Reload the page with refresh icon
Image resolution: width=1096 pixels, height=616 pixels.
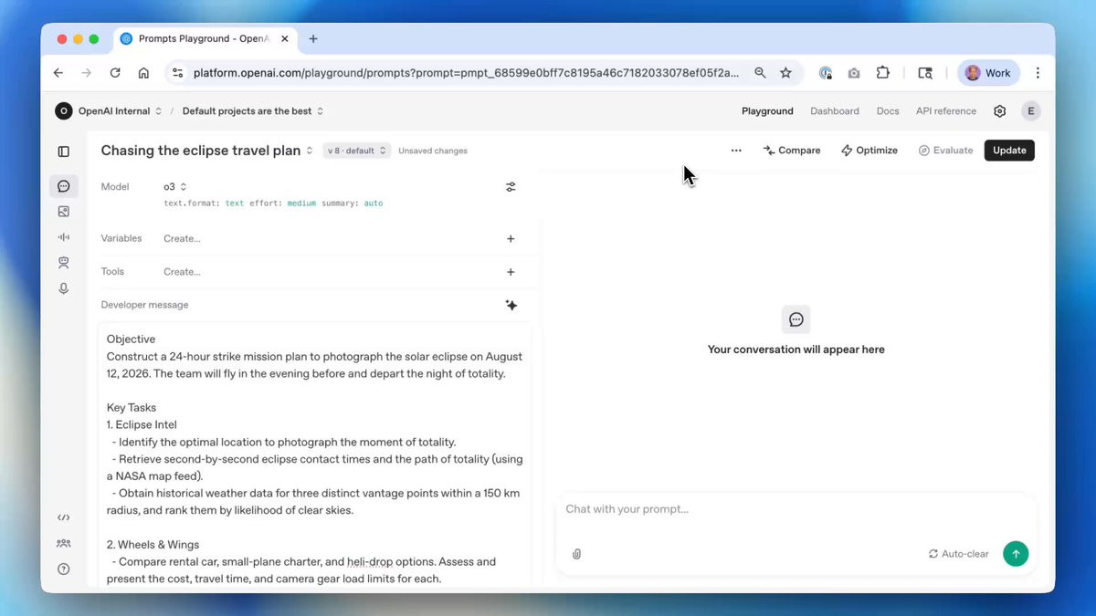click(115, 73)
